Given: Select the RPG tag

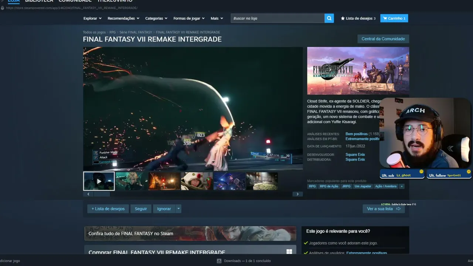Looking at the screenshot, I should [x=312, y=186].
